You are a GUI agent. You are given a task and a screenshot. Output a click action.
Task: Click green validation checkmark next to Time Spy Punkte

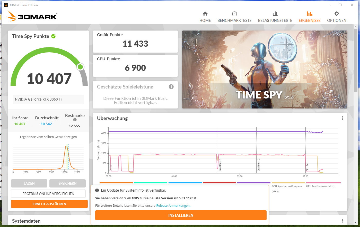click(53, 36)
